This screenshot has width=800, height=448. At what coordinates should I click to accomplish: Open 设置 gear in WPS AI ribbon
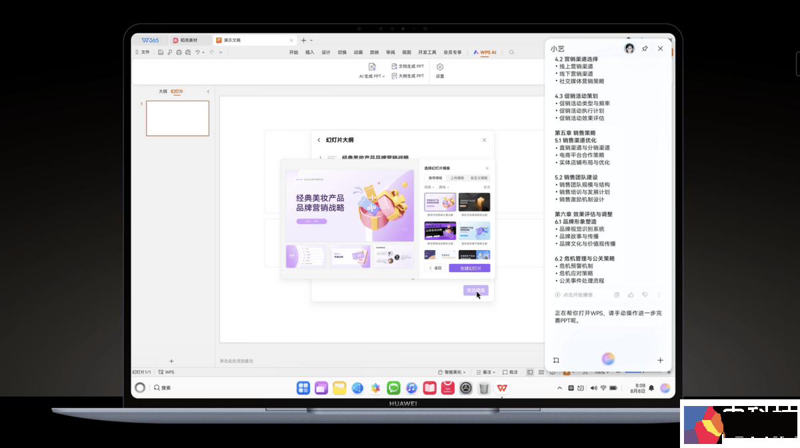coord(440,67)
